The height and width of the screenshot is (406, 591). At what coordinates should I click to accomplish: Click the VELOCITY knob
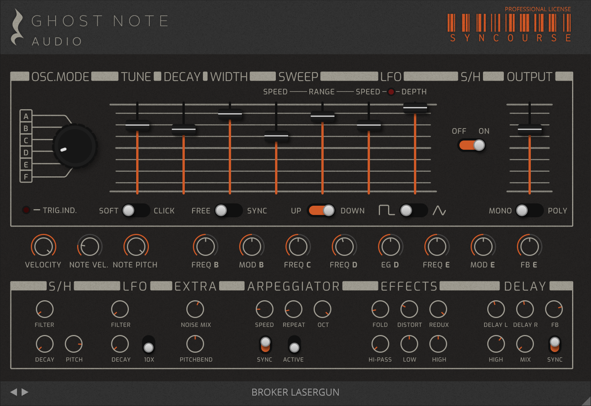44,246
